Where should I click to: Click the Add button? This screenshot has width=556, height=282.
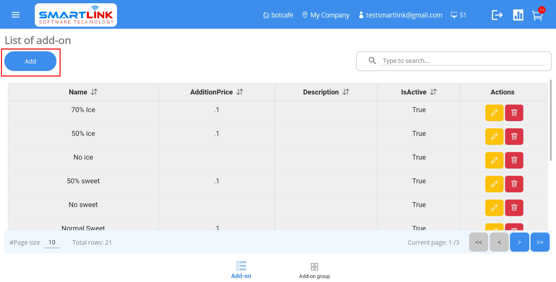[30, 61]
